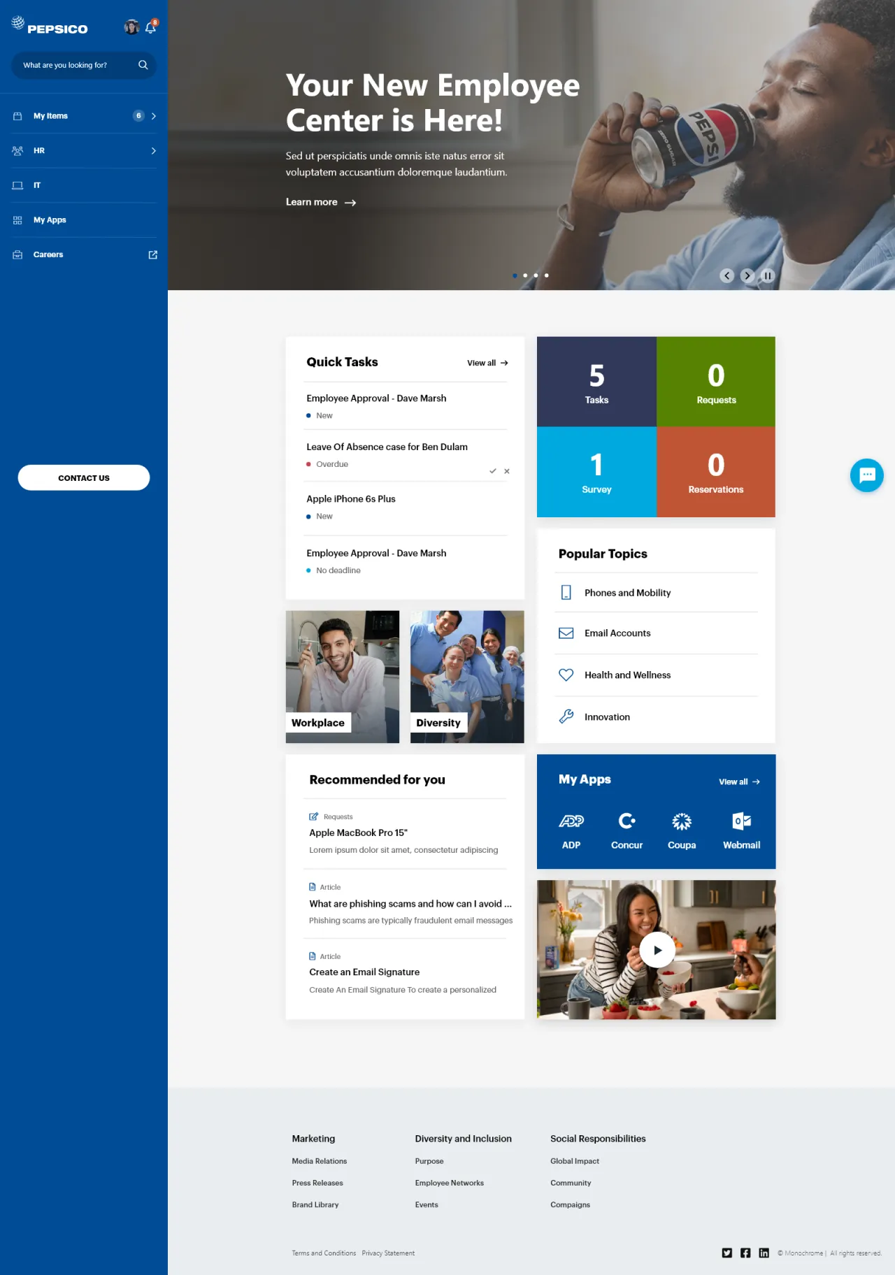
Task: Click View all in Quick Tasks
Action: click(x=487, y=363)
